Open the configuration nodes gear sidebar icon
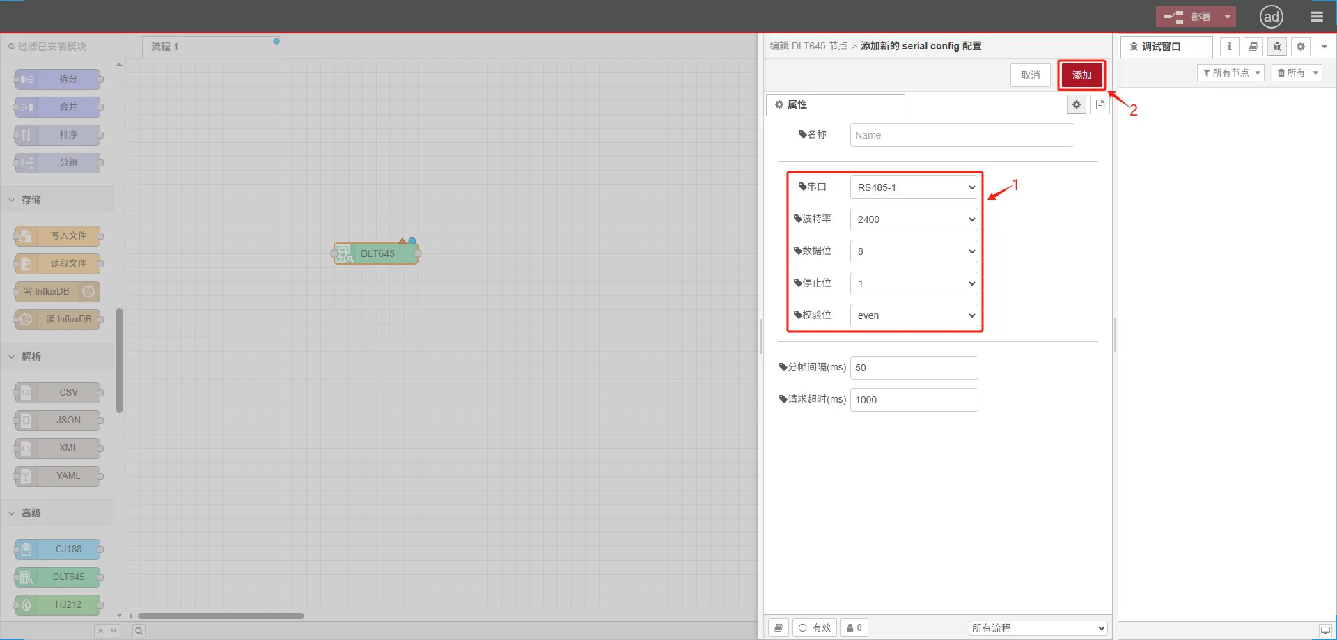Viewport: 1337px width, 640px height. point(1300,47)
